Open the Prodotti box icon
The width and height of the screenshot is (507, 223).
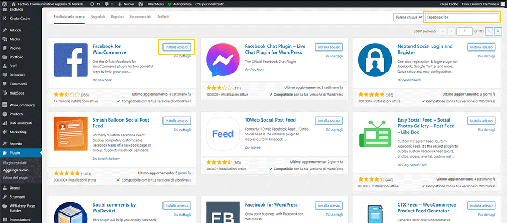click(x=5, y=114)
